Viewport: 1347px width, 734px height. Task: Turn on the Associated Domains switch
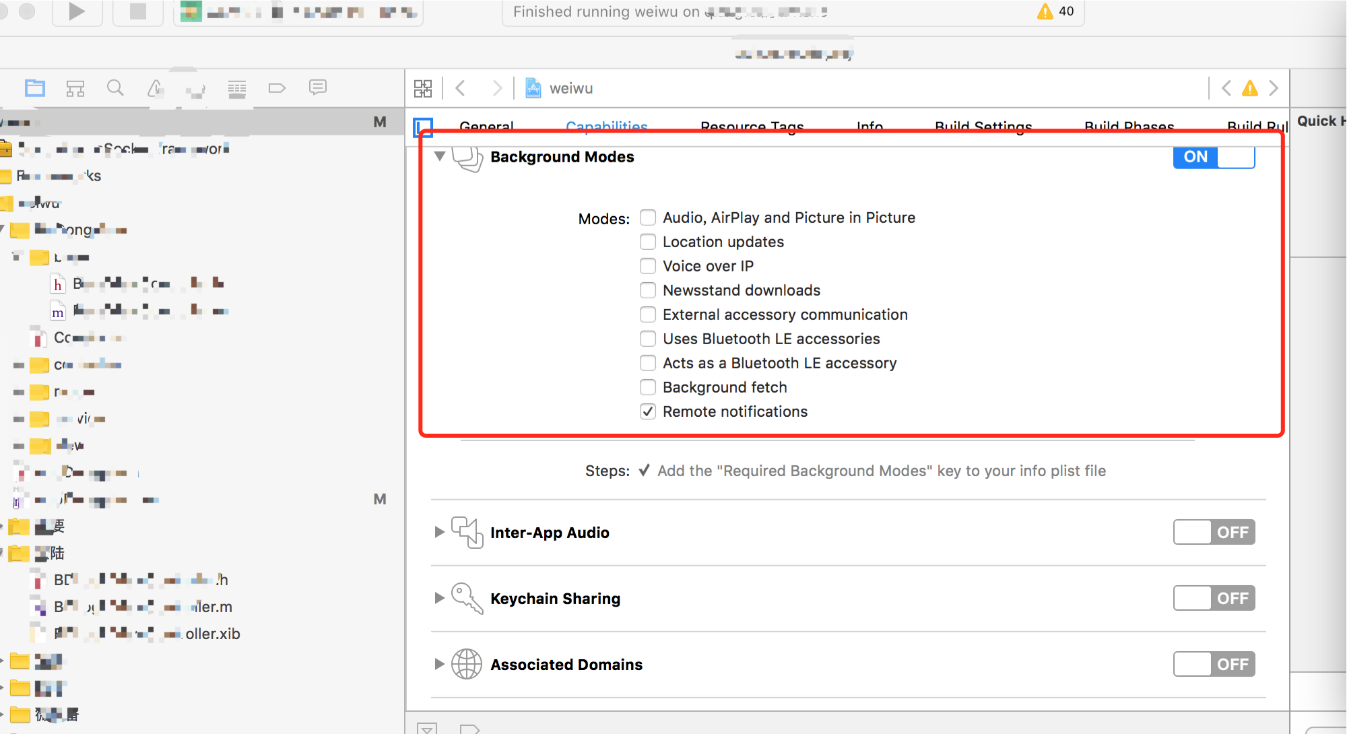pos(1214,664)
